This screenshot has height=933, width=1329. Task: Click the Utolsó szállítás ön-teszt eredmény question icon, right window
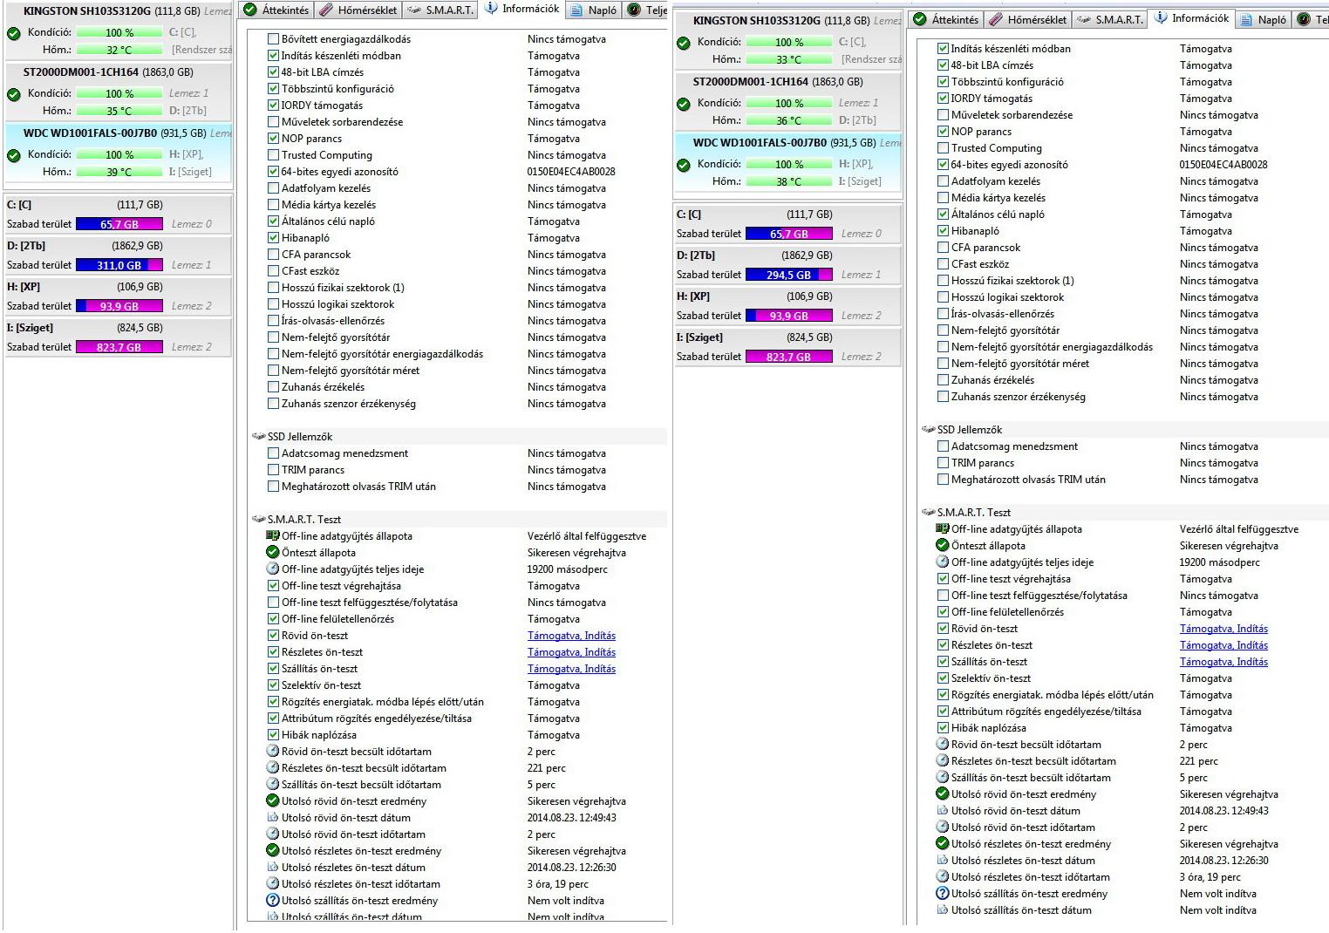pos(943,893)
